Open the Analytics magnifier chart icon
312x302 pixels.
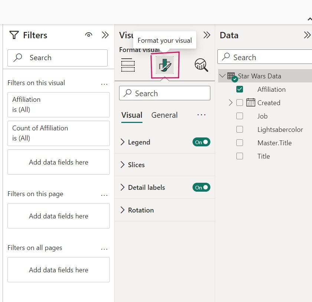click(201, 65)
